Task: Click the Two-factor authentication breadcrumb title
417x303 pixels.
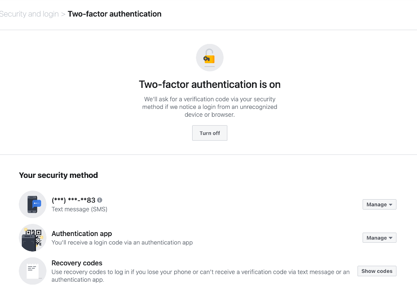Action: click(115, 14)
